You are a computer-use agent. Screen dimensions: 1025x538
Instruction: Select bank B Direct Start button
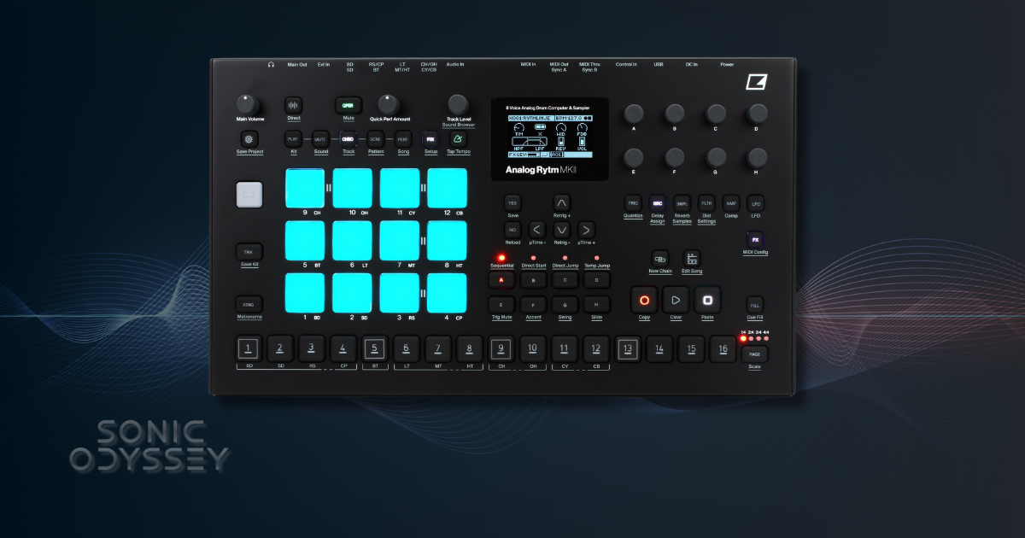pos(533,280)
